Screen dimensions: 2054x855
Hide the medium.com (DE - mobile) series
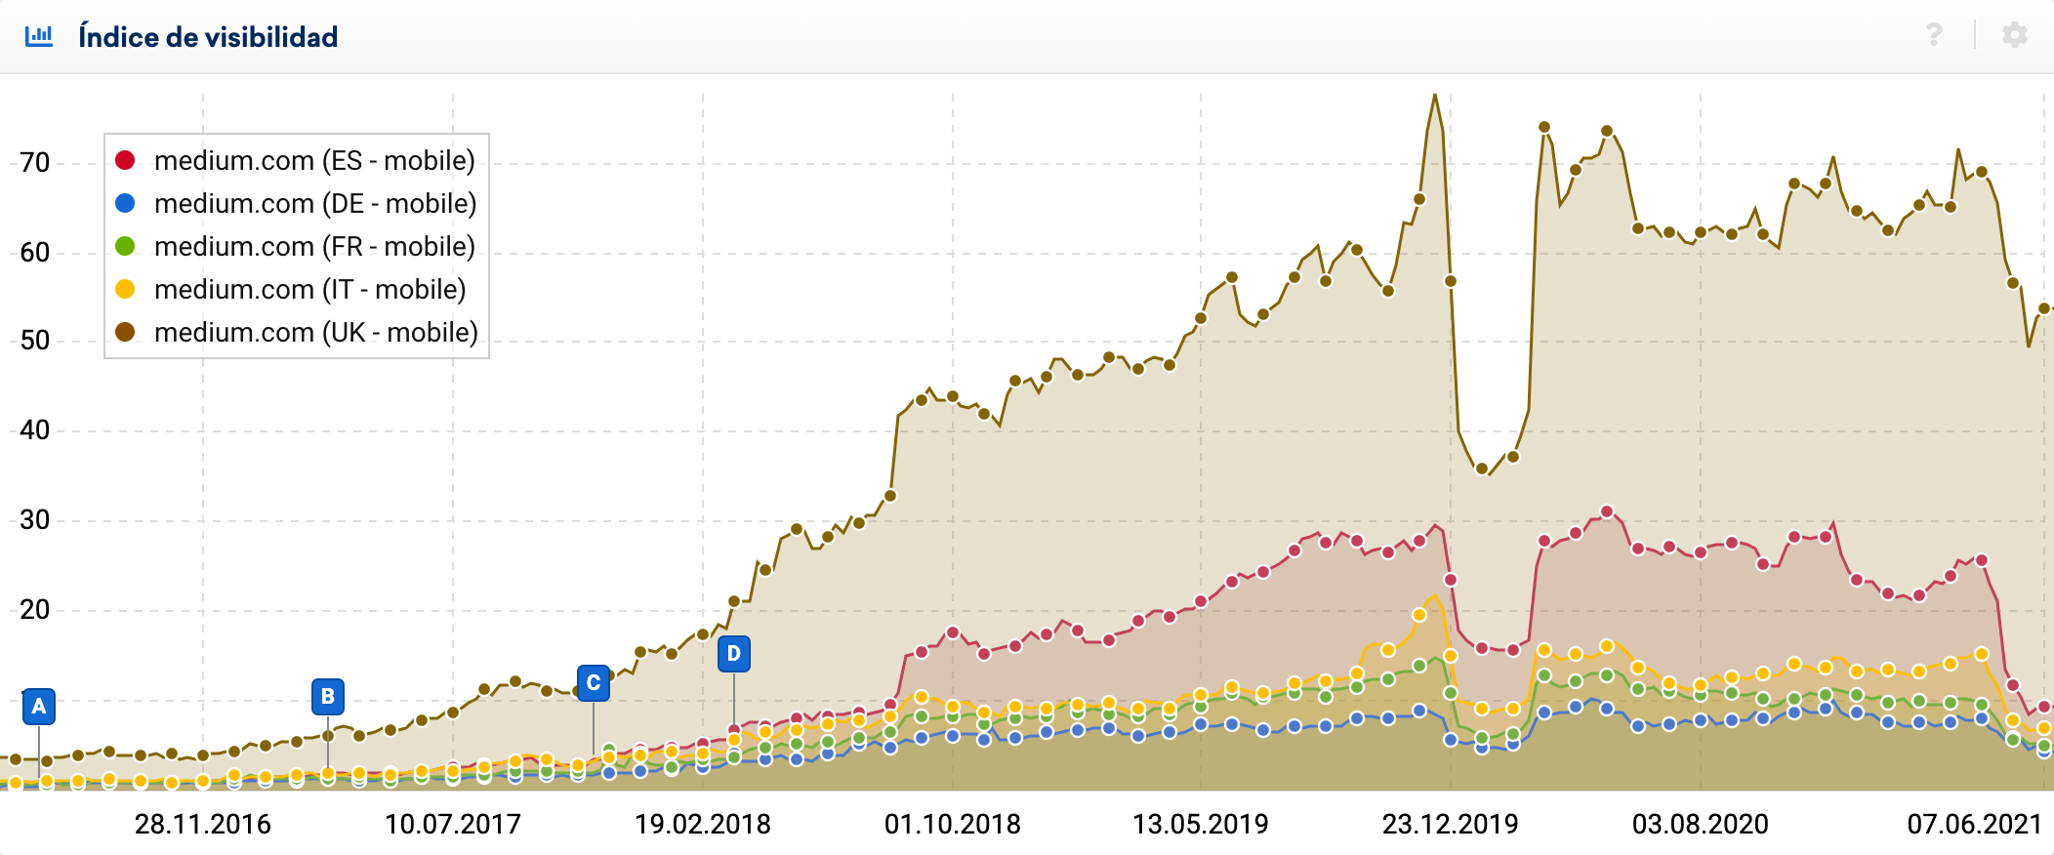point(314,203)
